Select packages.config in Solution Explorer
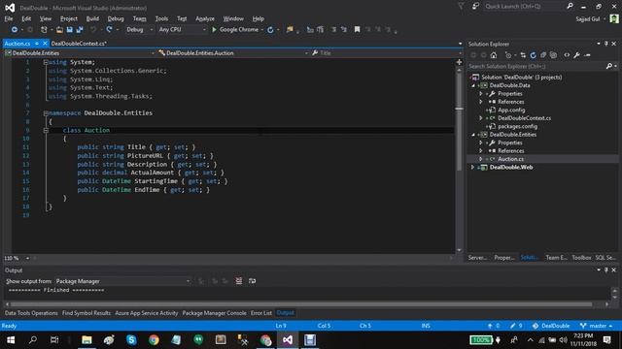 pos(517,127)
